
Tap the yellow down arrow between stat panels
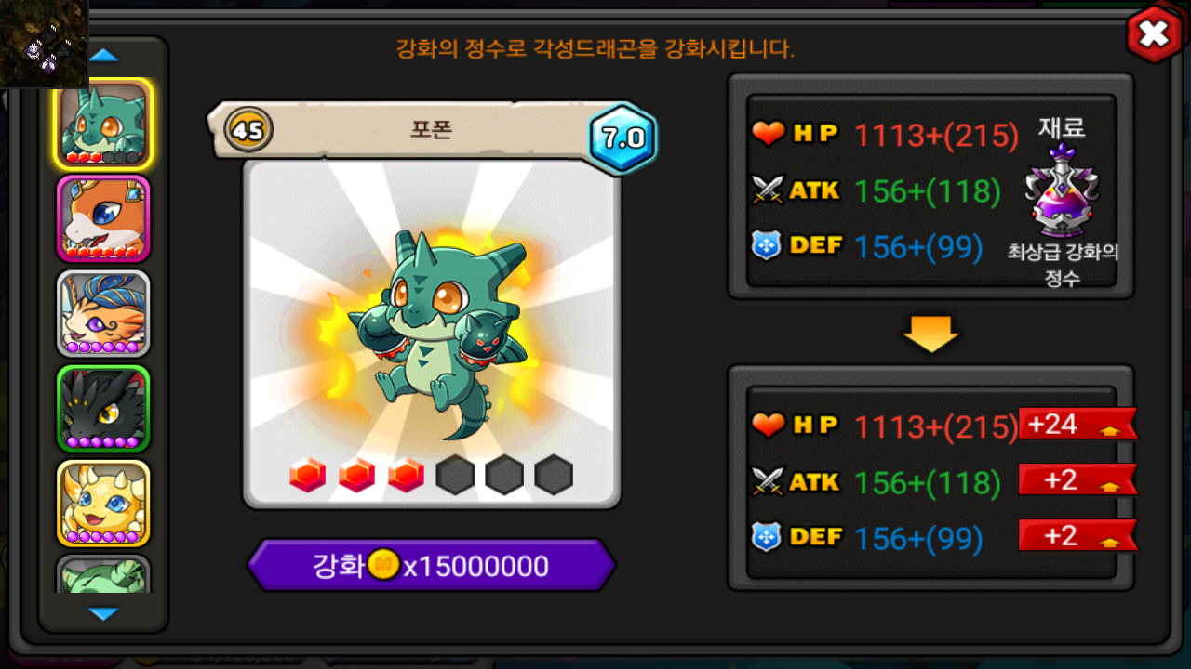point(930,334)
